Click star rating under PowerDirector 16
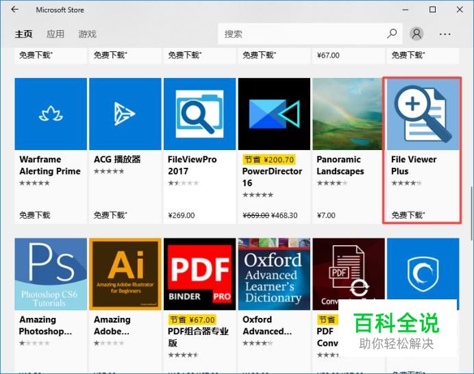This screenshot has width=474, height=374. 258,195
